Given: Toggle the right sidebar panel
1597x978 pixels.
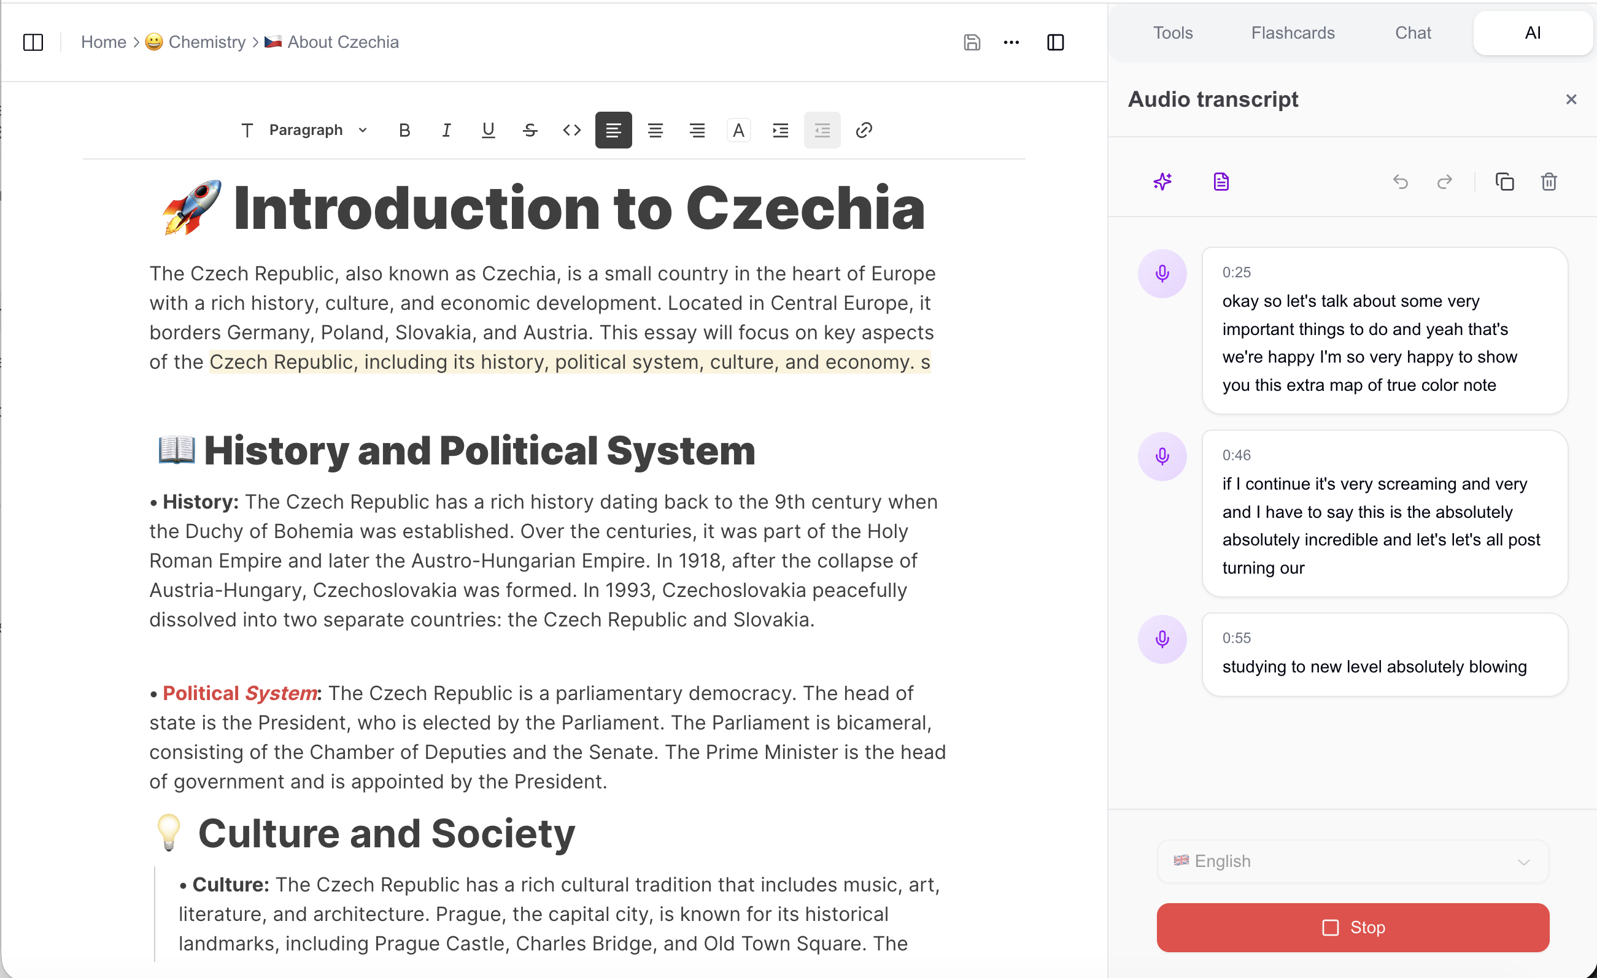Looking at the screenshot, I should (1055, 42).
